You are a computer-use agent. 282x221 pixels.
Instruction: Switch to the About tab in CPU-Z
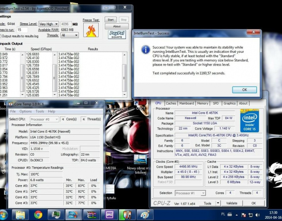tap(243, 103)
